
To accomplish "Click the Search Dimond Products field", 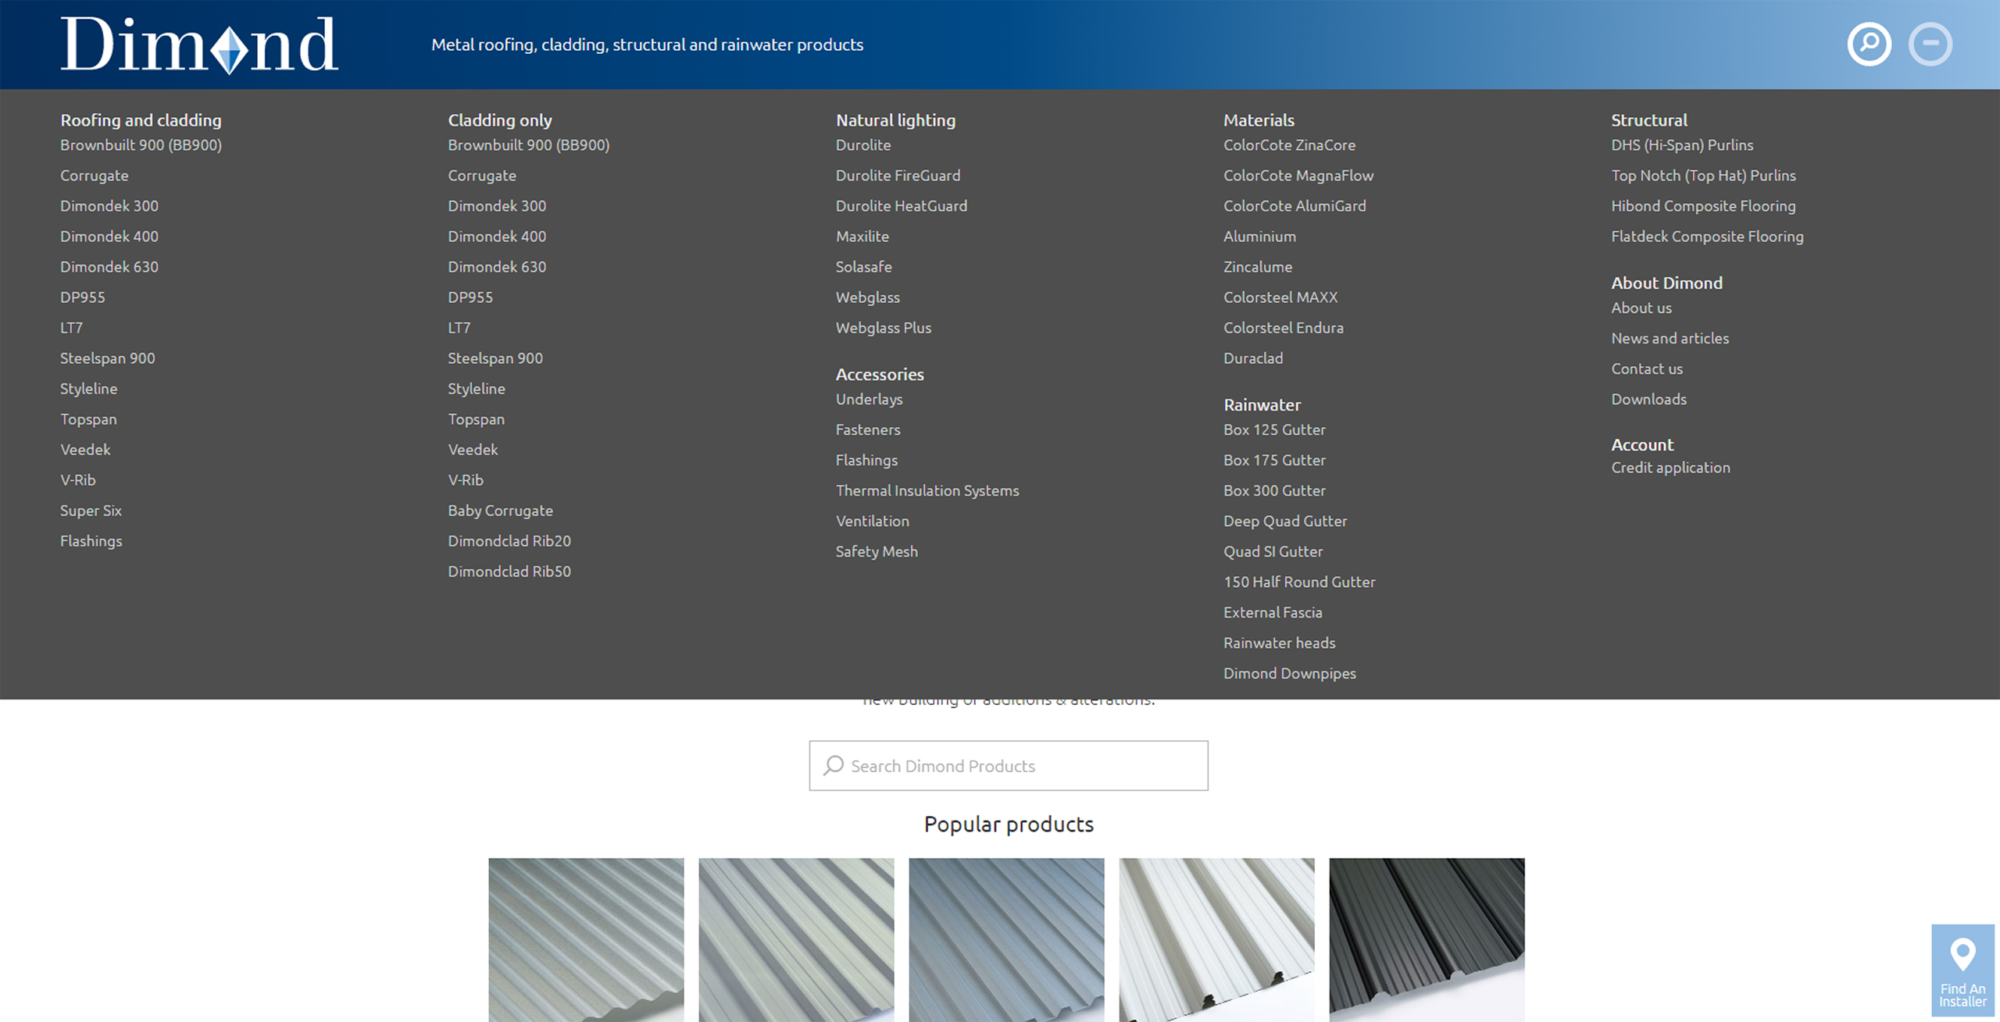I will [x=1008, y=765].
